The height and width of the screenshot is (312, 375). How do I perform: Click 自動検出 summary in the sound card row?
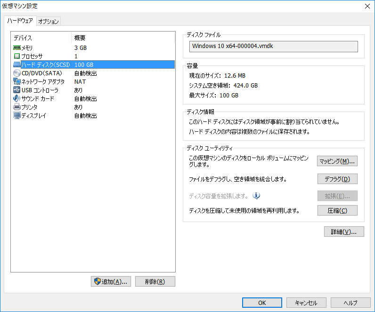pyautogui.click(x=86, y=99)
